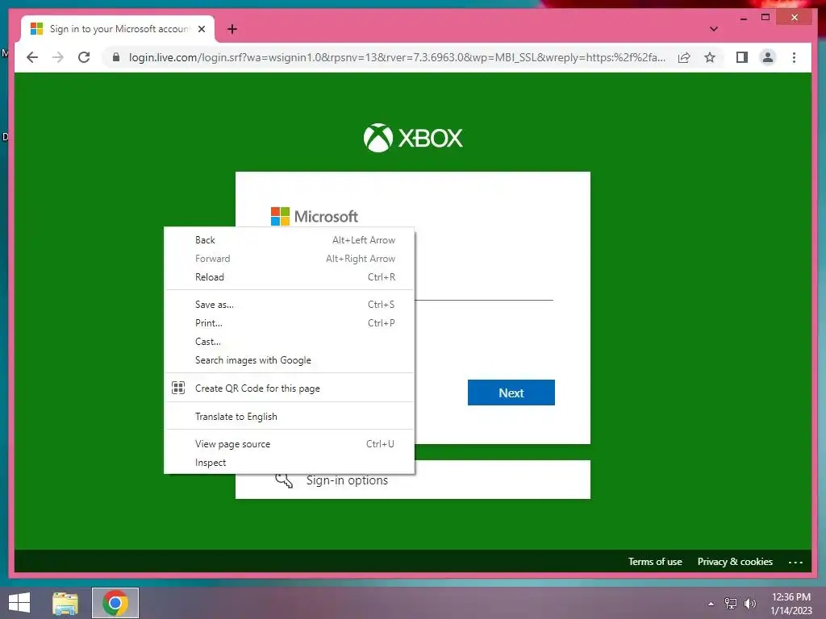Click the footer ellipsis more options
The height and width of the screenshot is (619, 826).
795,562
